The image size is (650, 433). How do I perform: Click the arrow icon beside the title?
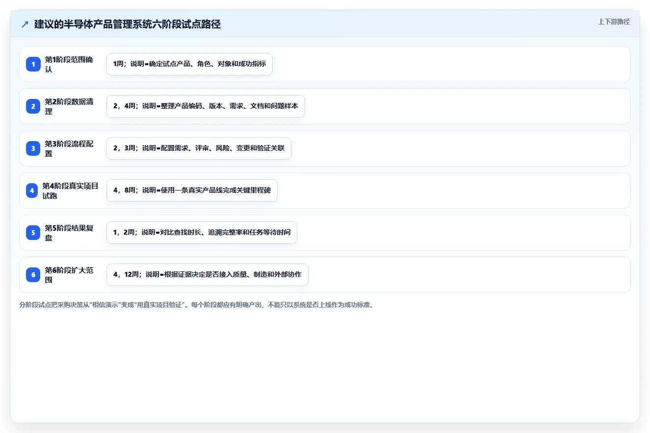tap(25, 24)
